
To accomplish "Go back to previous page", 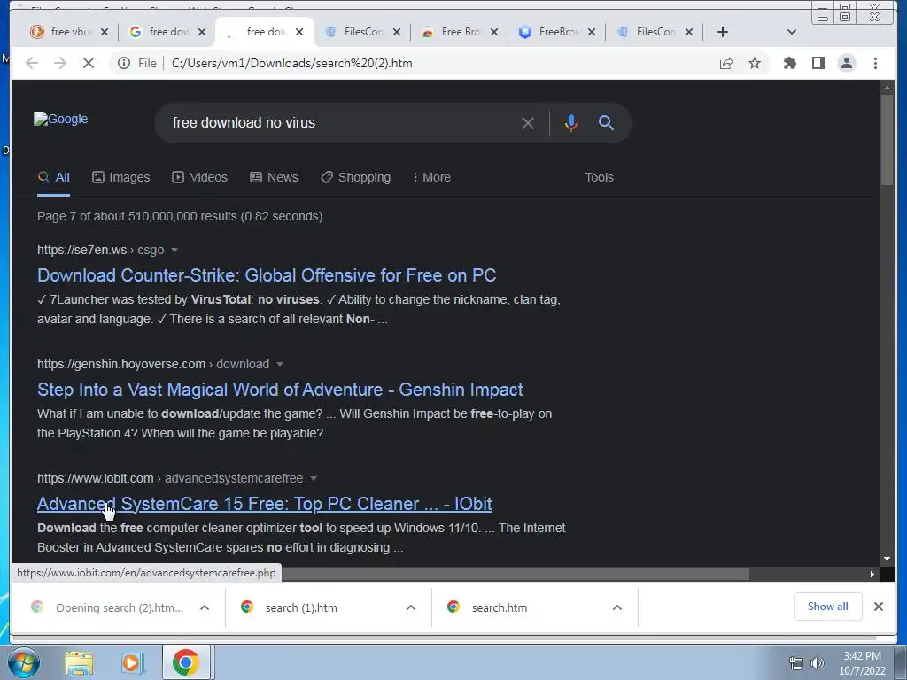I will click(32, 63).
